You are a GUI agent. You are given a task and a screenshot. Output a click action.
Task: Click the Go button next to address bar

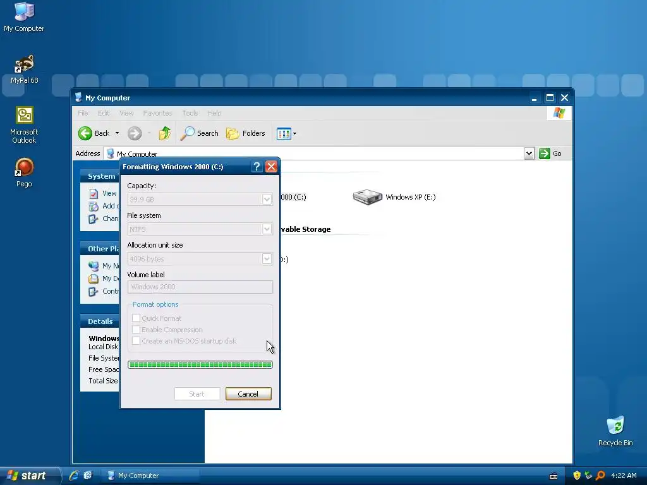[550, 153]
